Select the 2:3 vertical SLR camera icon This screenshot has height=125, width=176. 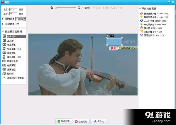point(4,57)
